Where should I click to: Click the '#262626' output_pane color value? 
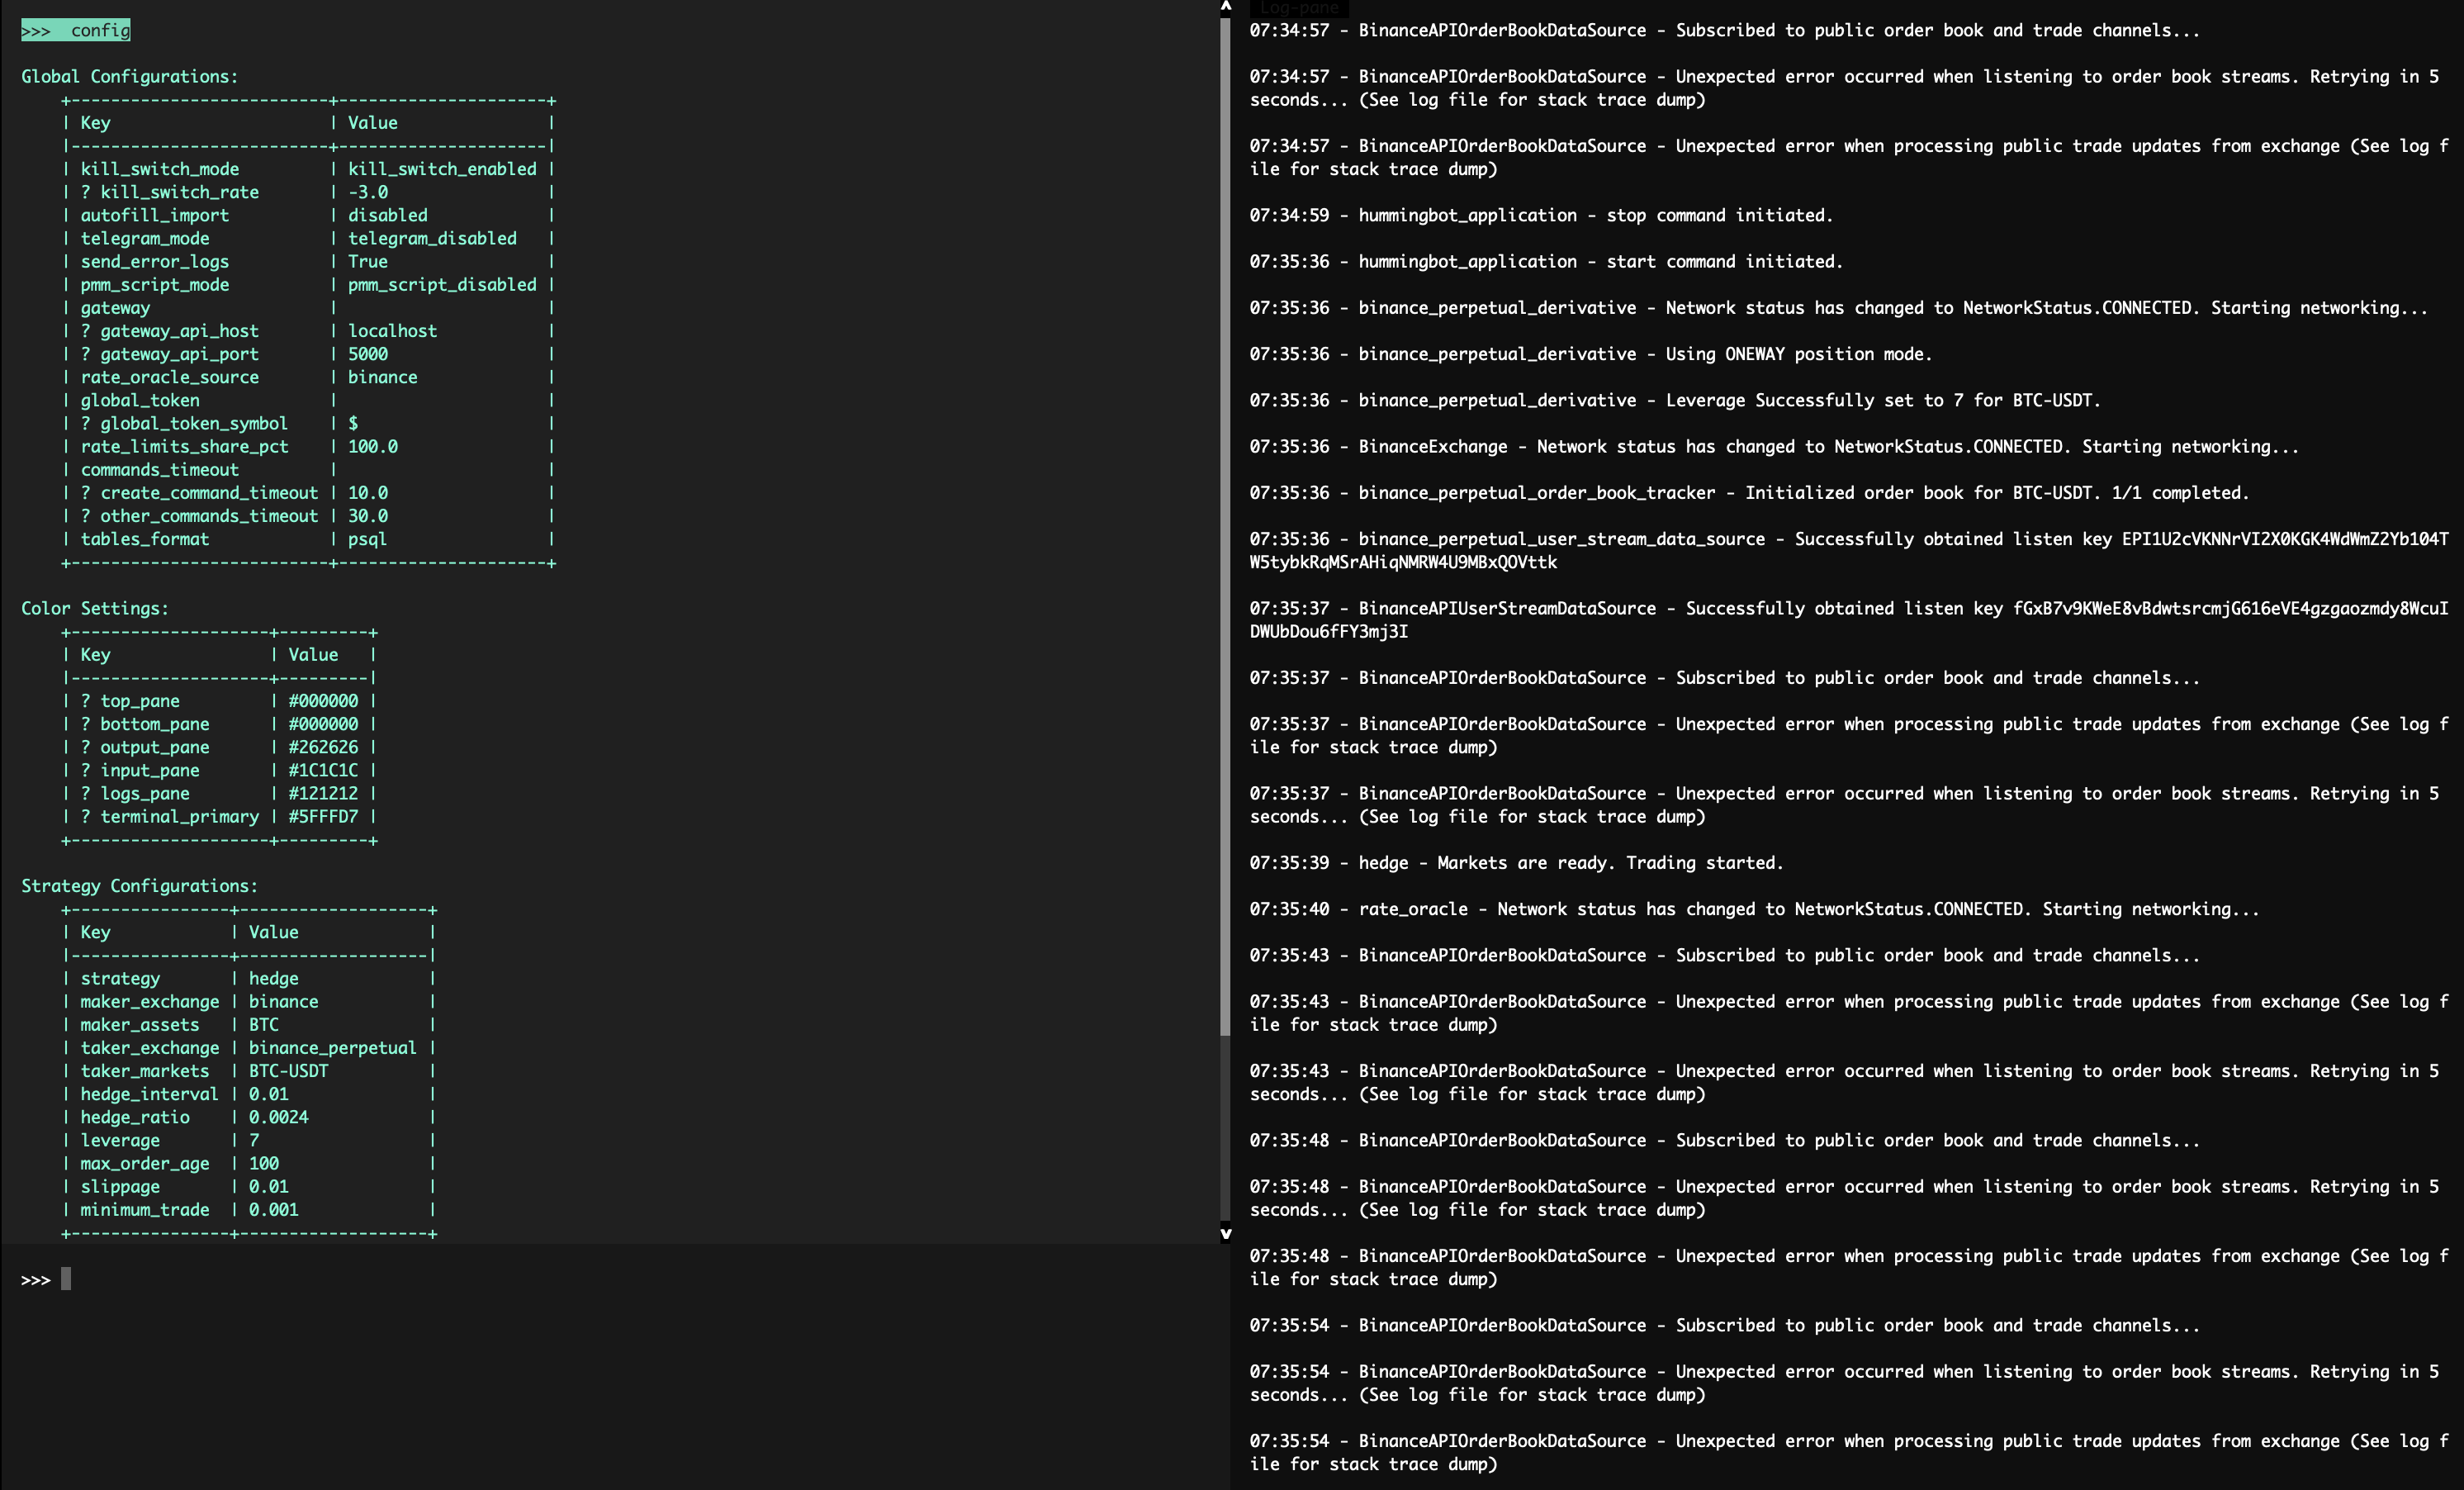323,747
